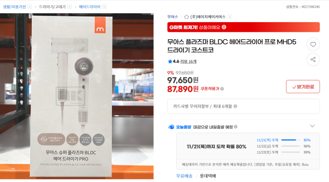Select 헤어드라이어 breadcrumb item
This screenshot has height=182, width=329.
pos(89,7)
